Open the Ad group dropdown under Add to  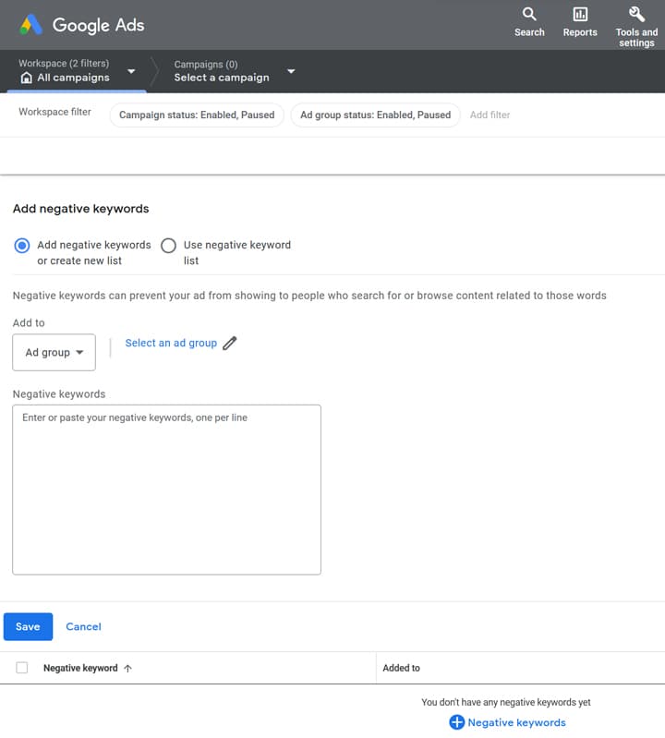[x=54, y=353]
